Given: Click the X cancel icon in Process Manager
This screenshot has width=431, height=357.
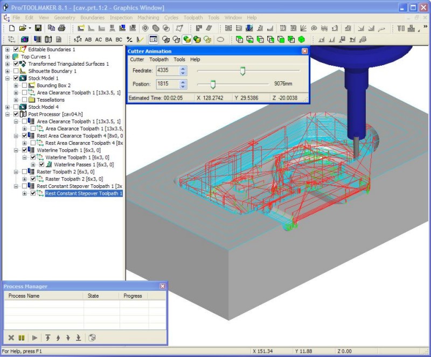Looking at the screenshot, I should point(11,338).
